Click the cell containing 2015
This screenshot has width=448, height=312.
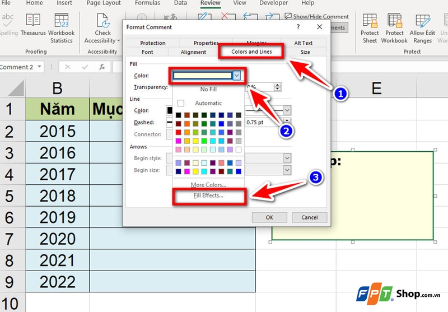[x=58, y=132]
